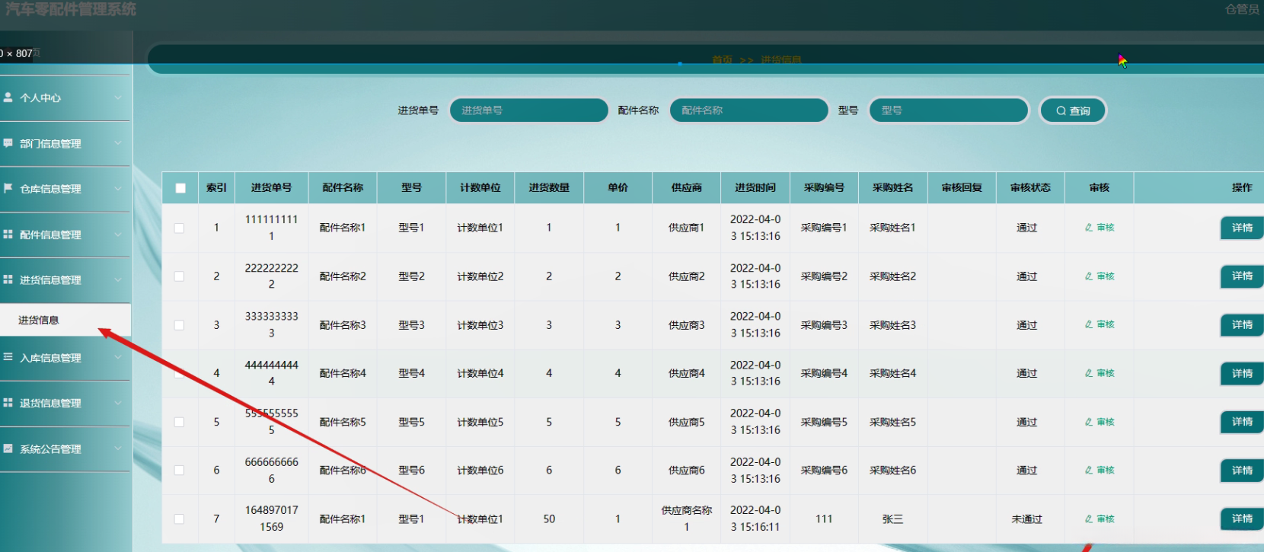The height and width of the screenshot is (552, 1264).
Task: Click the 审核 pencil icon for 供应商3 row
Action: [x=1089, y=324]
